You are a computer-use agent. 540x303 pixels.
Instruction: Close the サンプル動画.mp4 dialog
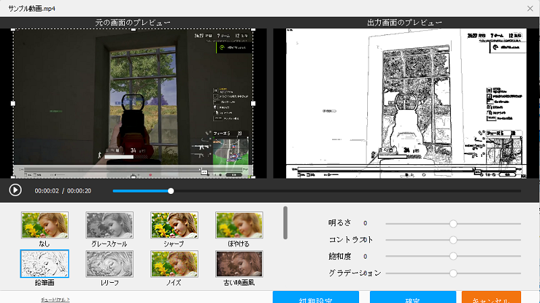point(530,9)
